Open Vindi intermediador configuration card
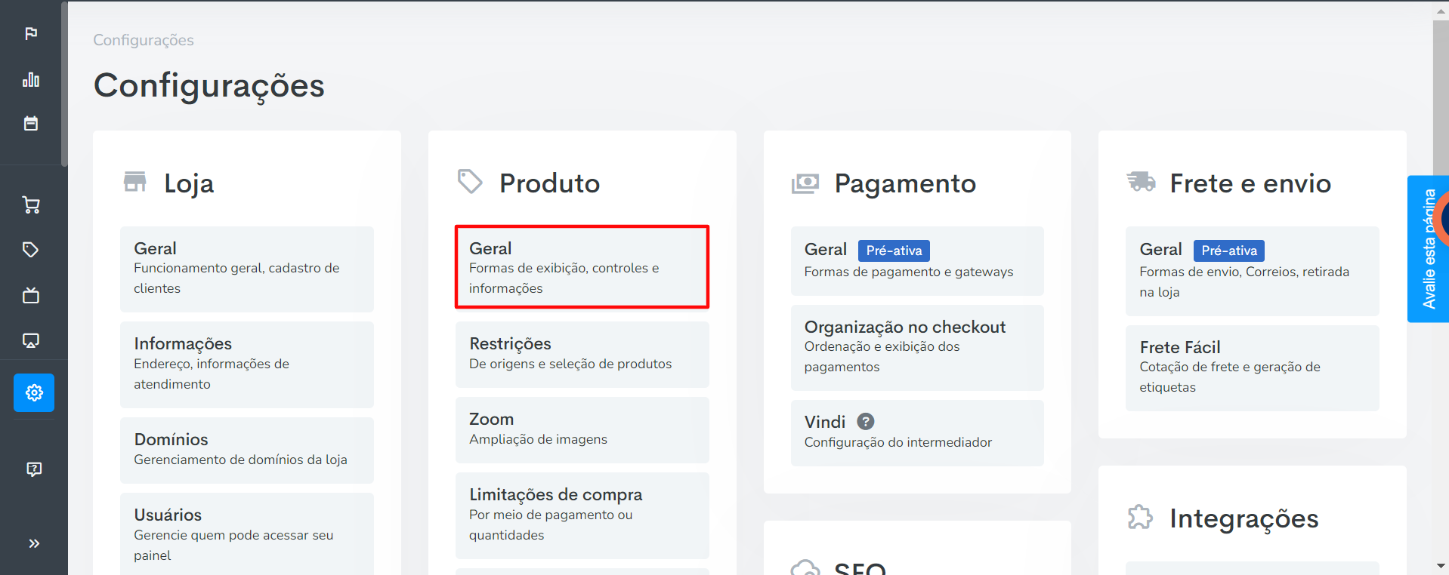This screenshot has width=1449, height=575. pyautogui.click(x=917, y=432)
